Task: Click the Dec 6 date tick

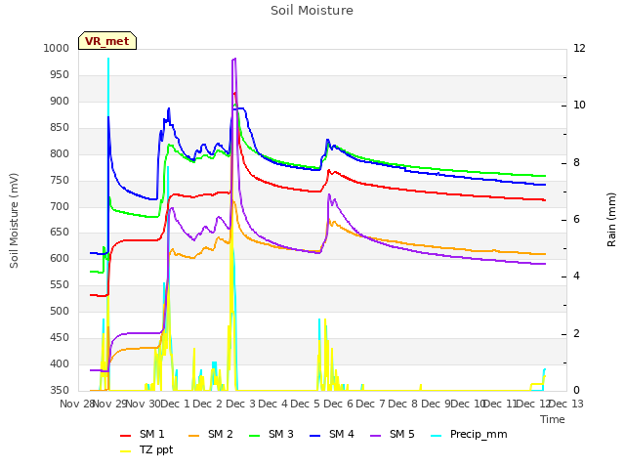Action: click(339, 404)
